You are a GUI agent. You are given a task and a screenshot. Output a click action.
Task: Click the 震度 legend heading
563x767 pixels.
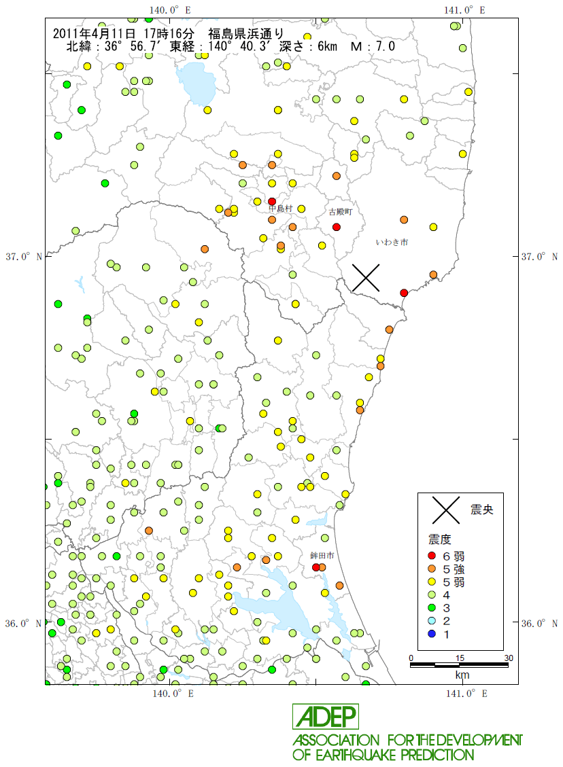click(x=440, y=539)
